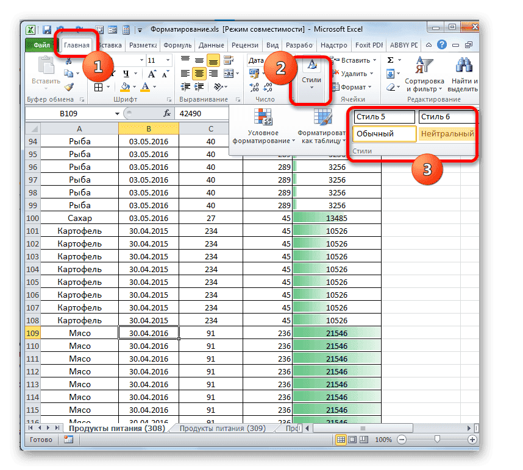The image size is (523, 470).
Task: Click the AutoSum sigma icon
Action: (390, 59)
